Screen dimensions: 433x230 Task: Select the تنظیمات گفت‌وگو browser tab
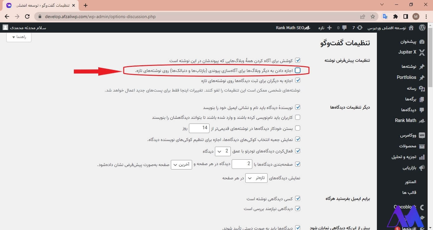click(41, 5)
